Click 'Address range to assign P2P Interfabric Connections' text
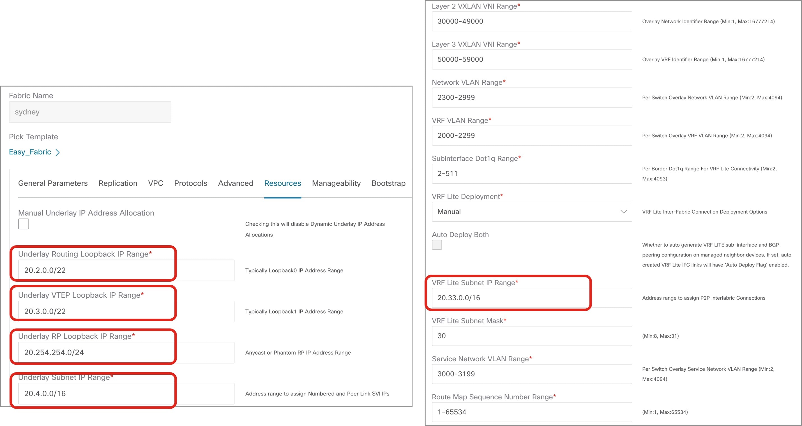 [704, 298]
